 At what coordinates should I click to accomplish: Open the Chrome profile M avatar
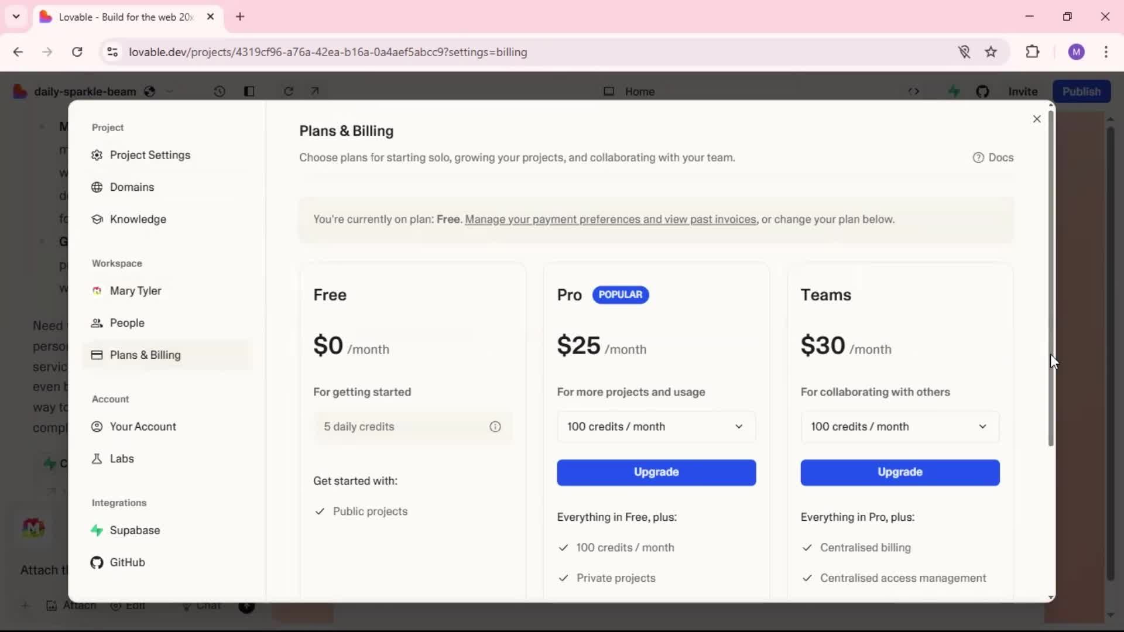pyautogui.click(x=1076, y=52)
